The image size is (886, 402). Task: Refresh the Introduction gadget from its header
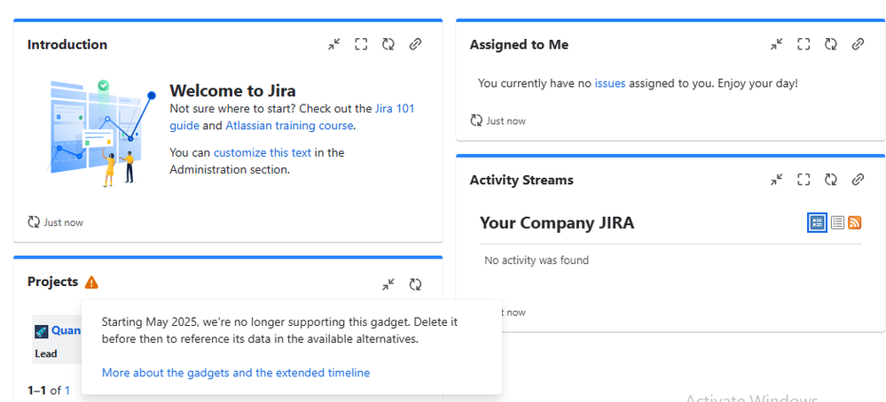(388, 44)
